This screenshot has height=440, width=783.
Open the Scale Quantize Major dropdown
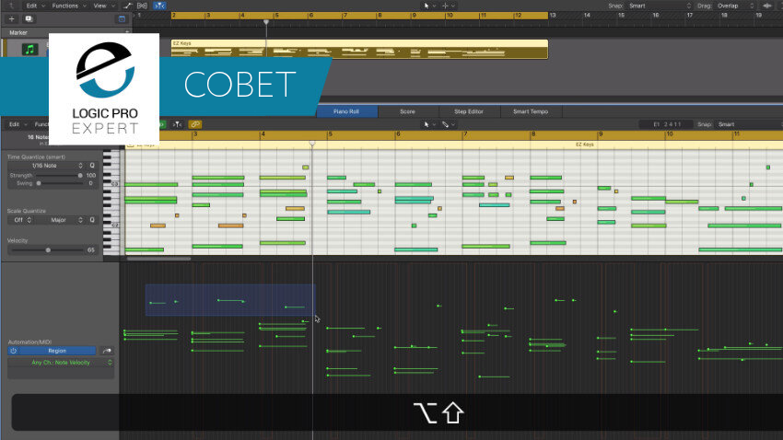(61, 220)
